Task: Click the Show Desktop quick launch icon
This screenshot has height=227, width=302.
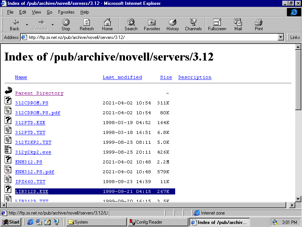Action: [48, 222]
